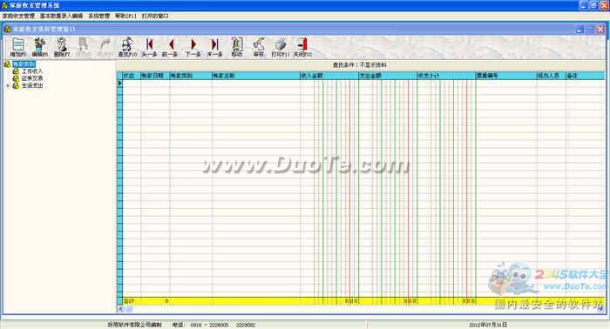Click the 收入金额 column header
Image resolution: width=610 pixels, height=329 pixels.
pyautogui.click(x=329, y=76)
